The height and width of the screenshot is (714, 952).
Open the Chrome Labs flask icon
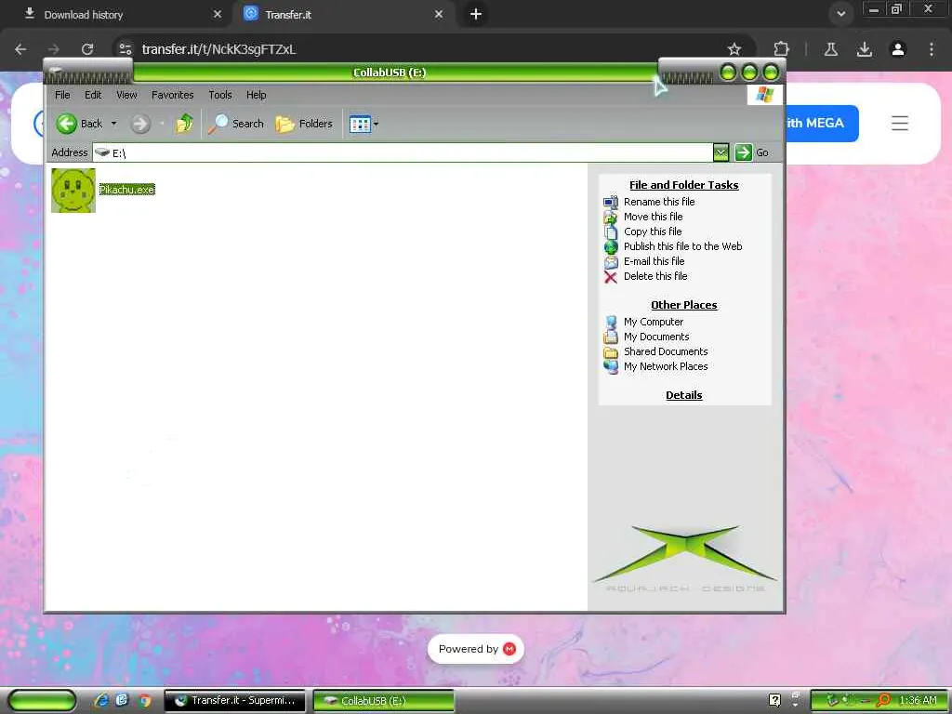pos(831,49)
